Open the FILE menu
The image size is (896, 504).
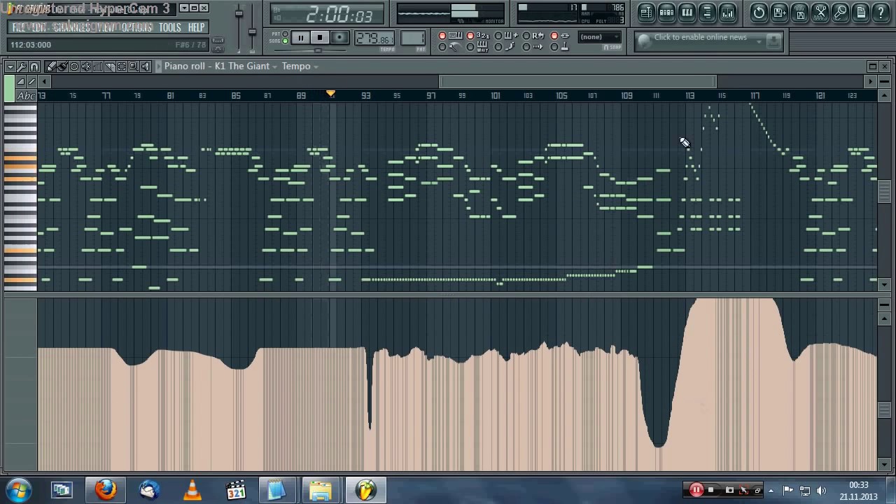tap(20, 27)
